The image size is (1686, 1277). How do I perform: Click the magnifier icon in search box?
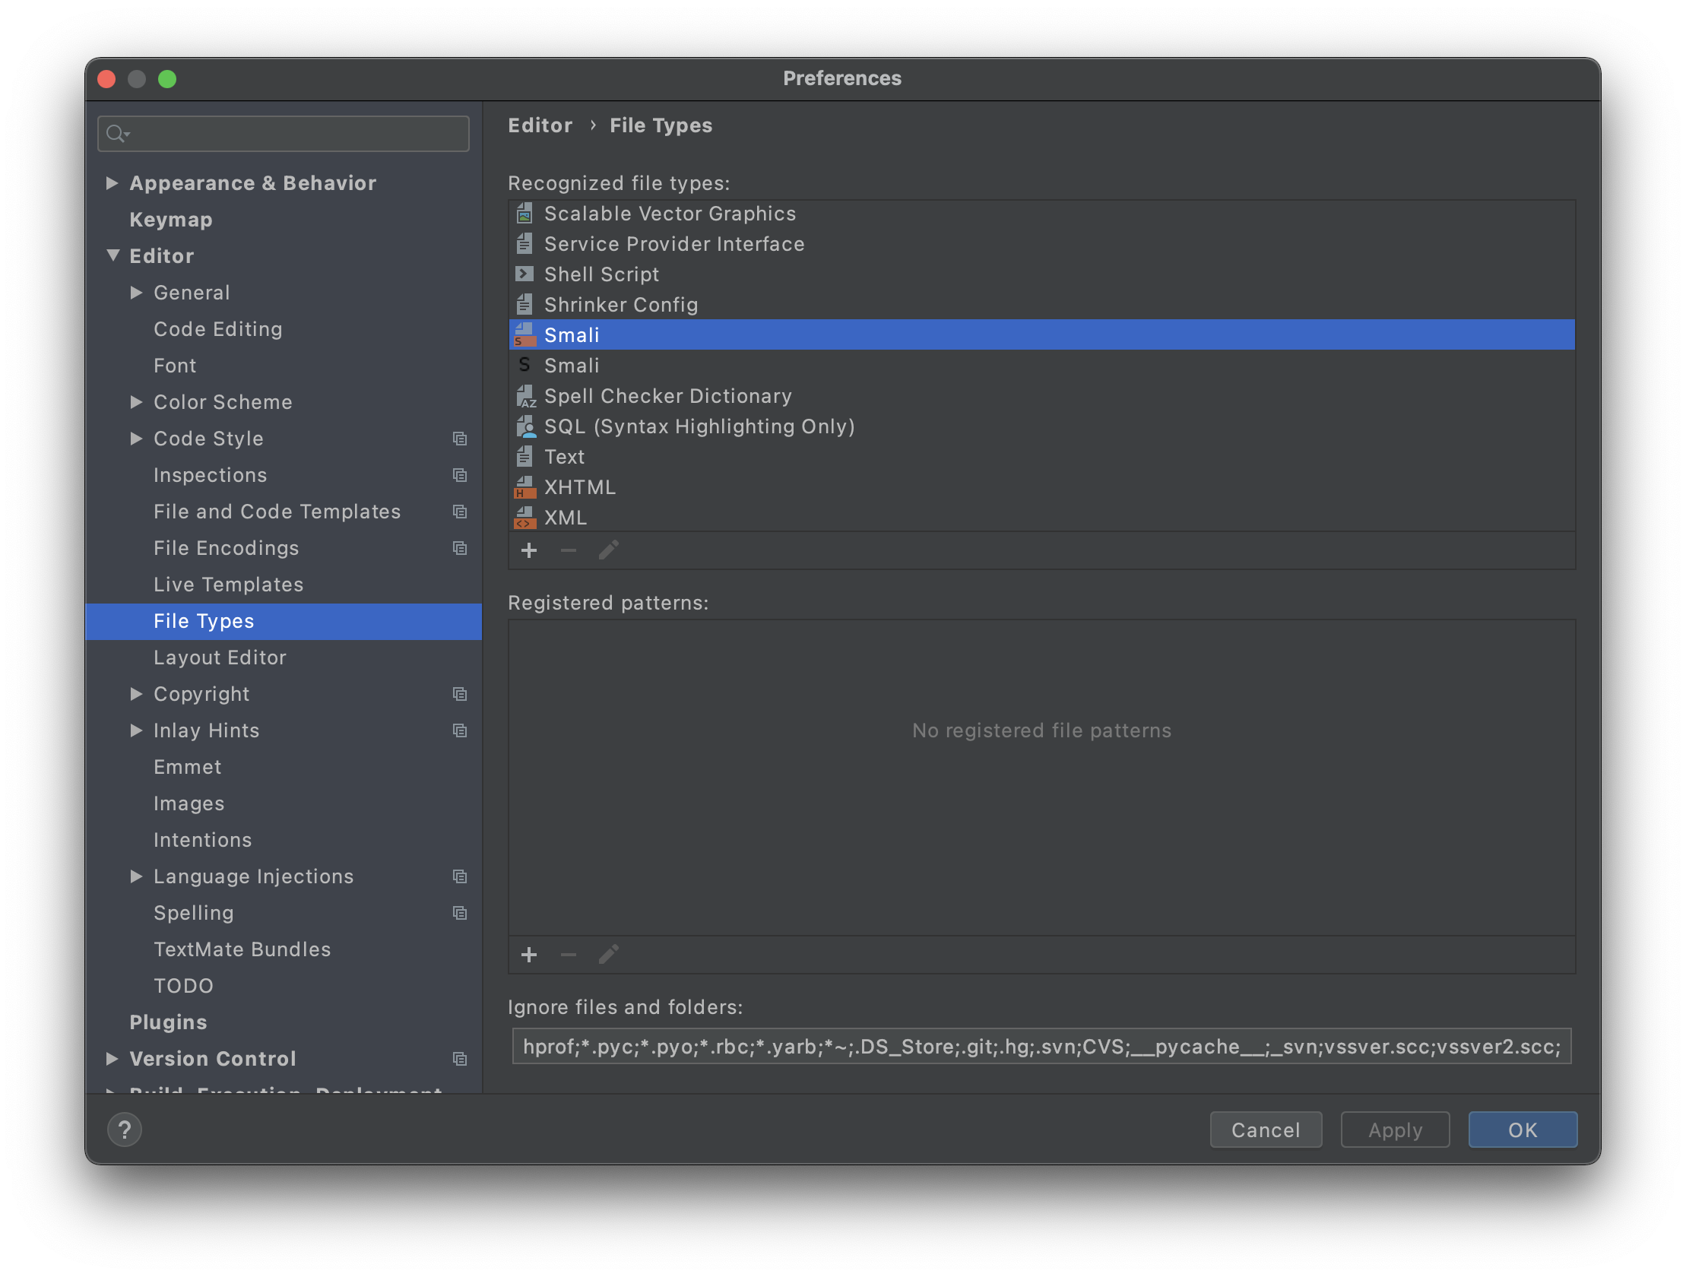(116, 135)
